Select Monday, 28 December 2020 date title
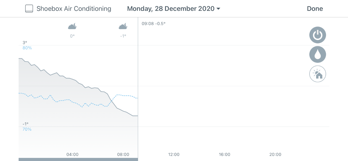Image resolution: width=348 pixels, height=161 pixels. 171,9
